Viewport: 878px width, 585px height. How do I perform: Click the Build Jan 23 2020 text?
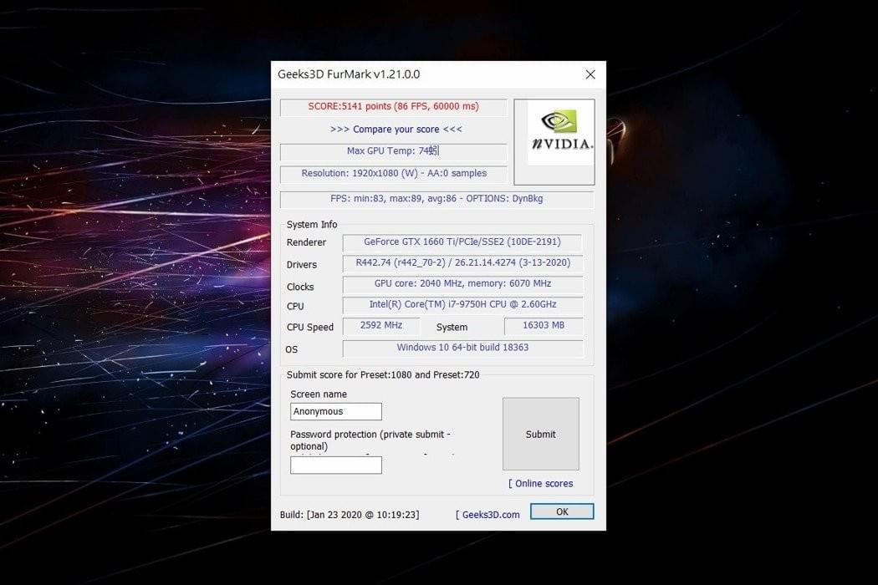[350, 515]
